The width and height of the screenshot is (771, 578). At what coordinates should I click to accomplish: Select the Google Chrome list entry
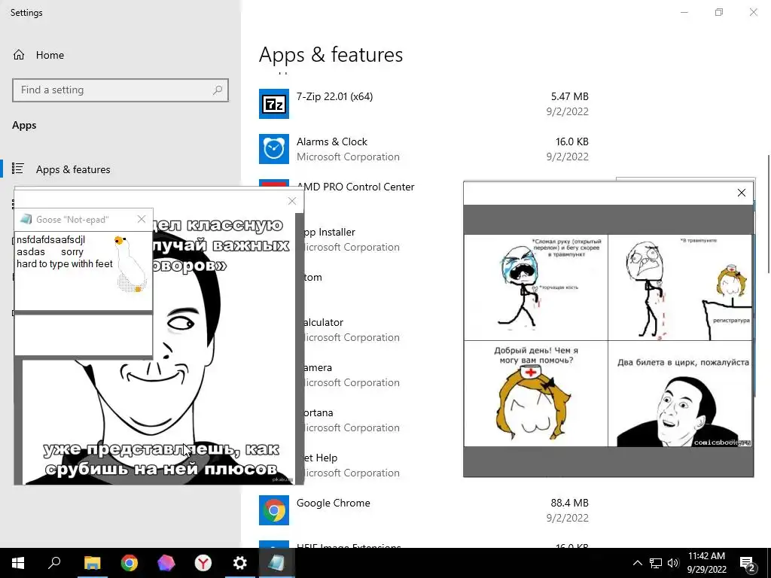[x=424, y=510]
